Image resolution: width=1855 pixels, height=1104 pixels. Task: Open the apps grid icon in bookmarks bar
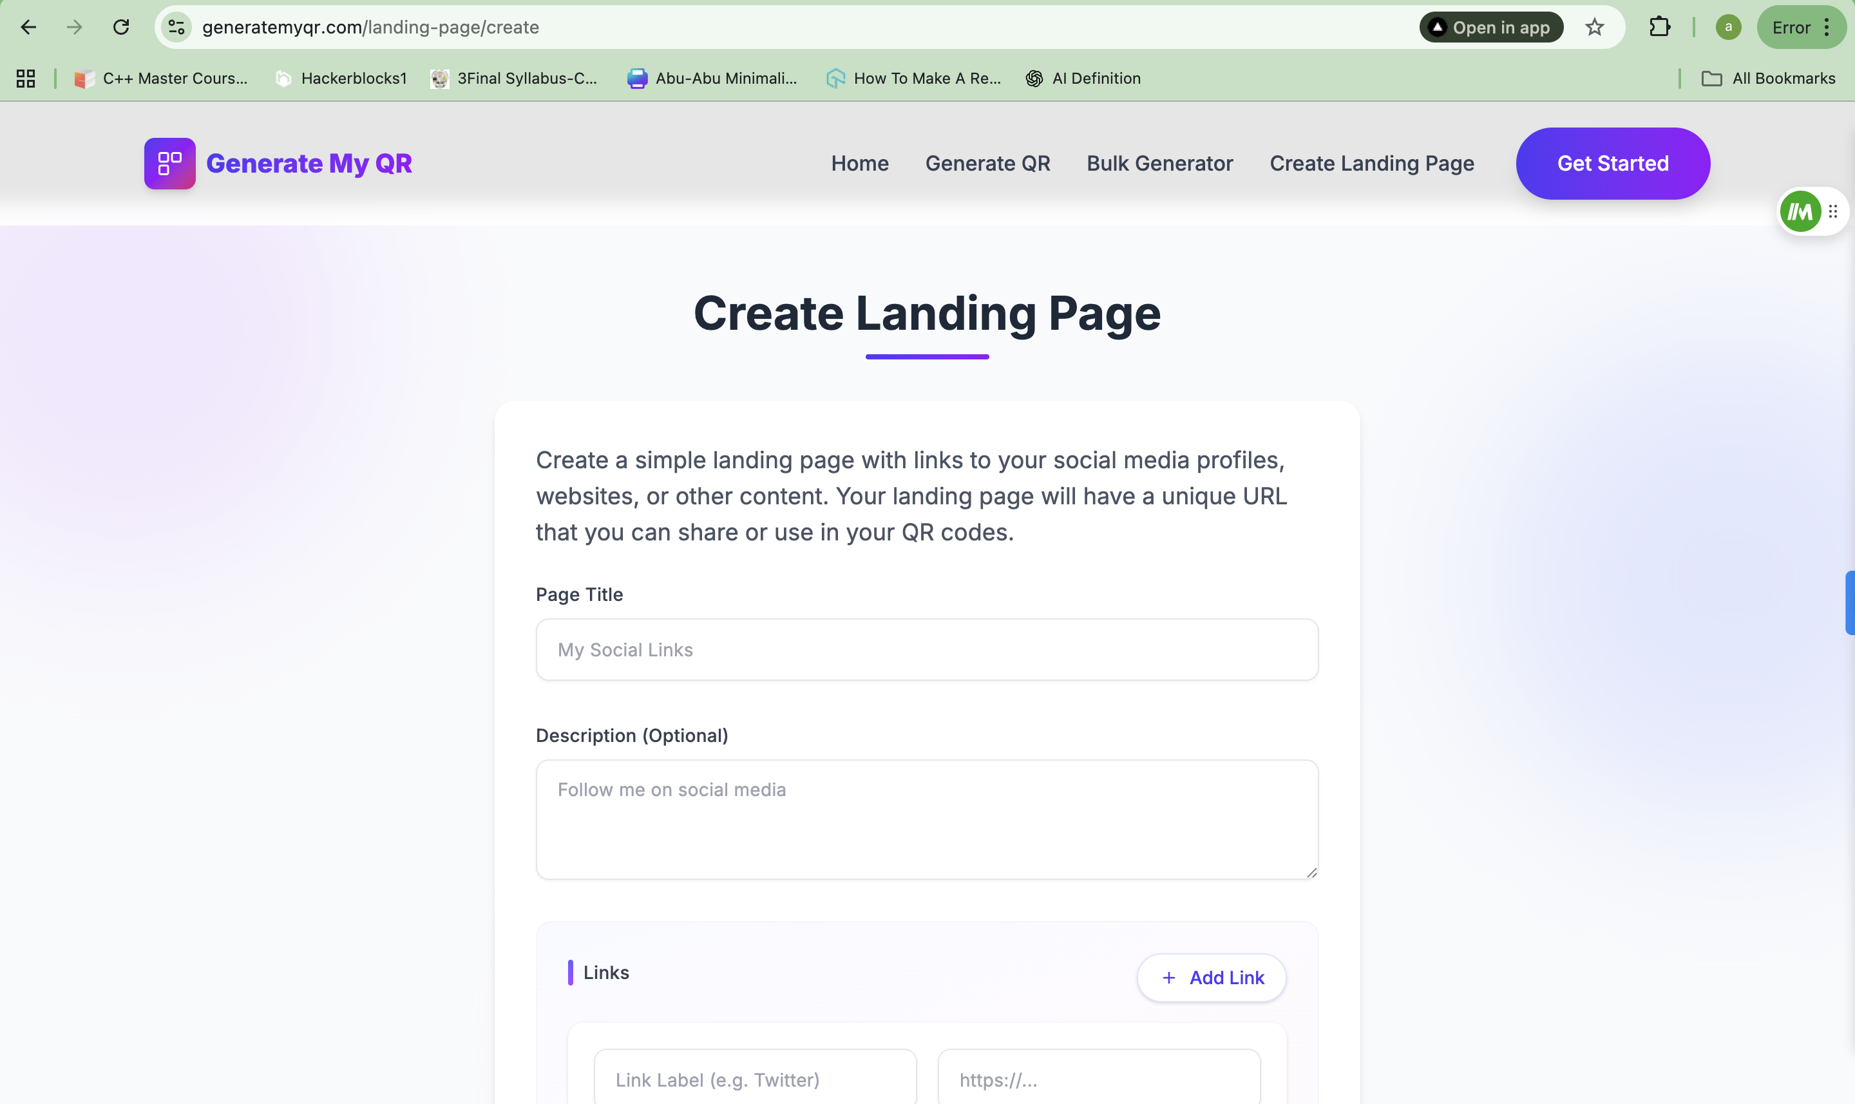point(26,78)
